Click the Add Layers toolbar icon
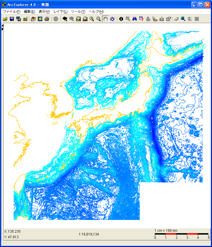This screenshot has height=247, width=212. pyautogui.click(x=33, y=19)
